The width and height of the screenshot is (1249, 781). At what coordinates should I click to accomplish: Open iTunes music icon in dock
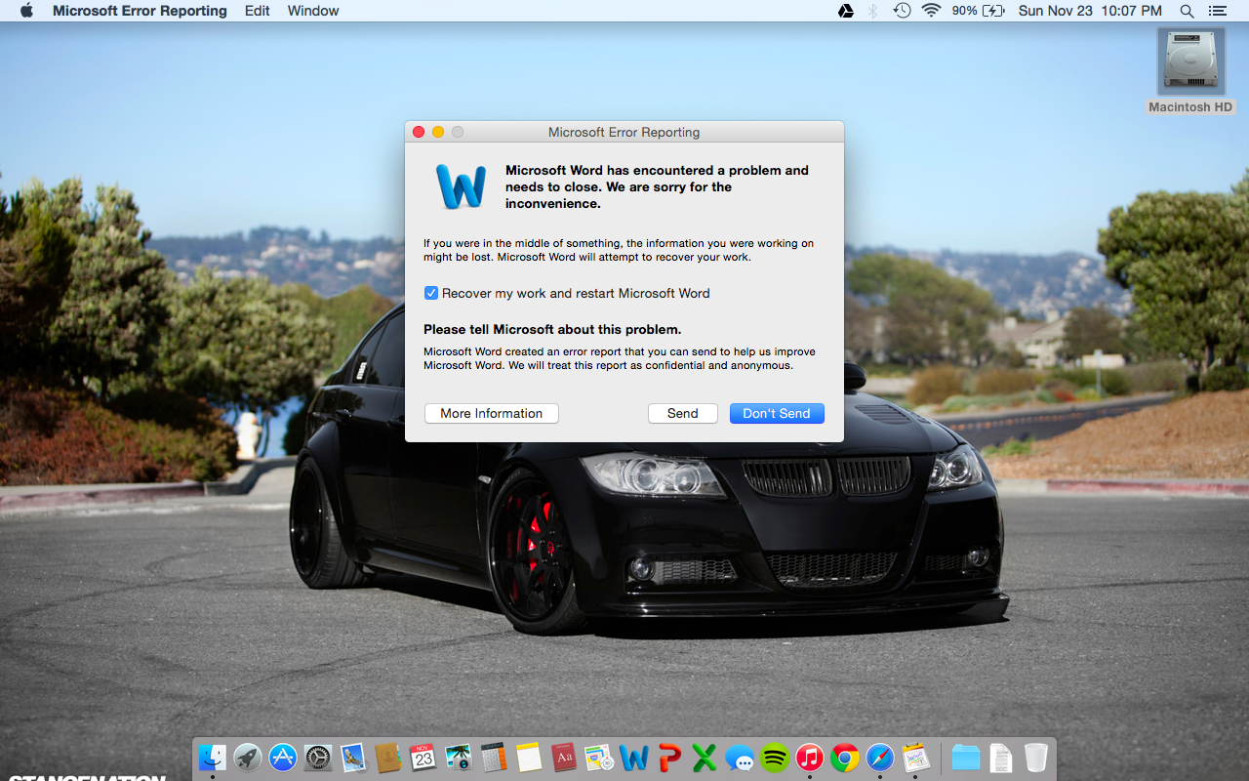point(810,757)
